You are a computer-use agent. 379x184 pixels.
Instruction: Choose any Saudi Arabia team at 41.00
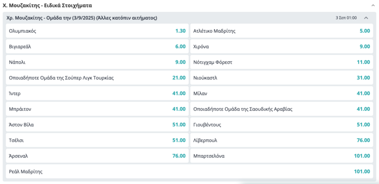282,109
